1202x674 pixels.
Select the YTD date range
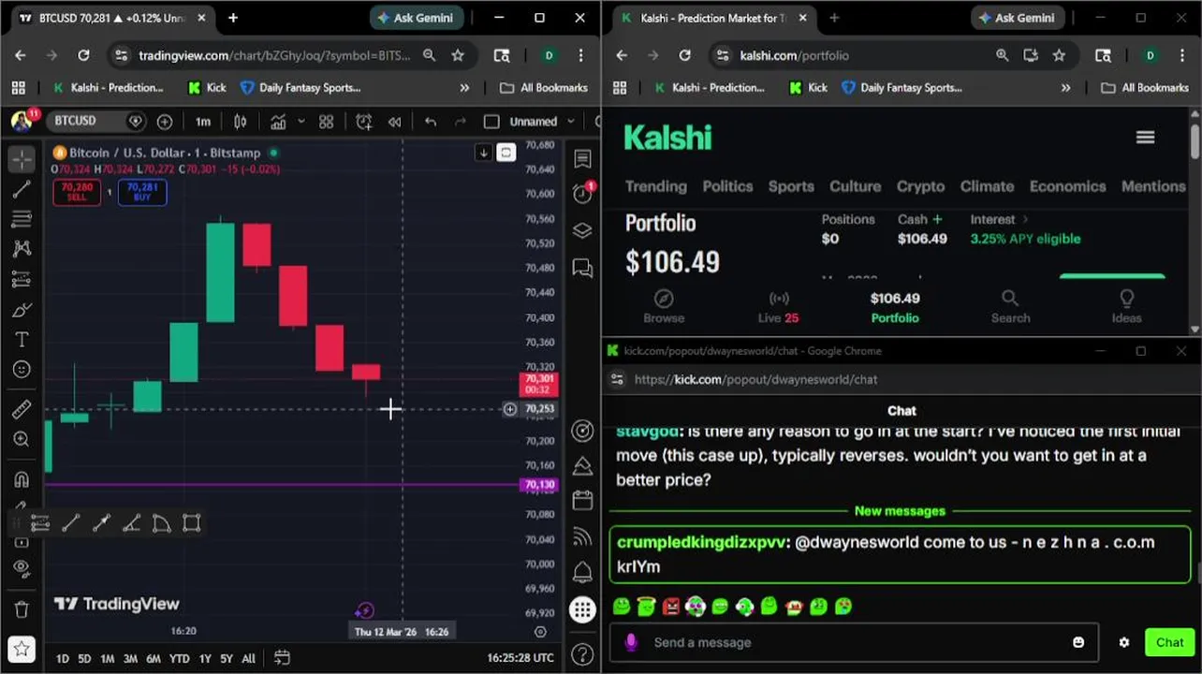pyautogui.click(x=179, y=659)
